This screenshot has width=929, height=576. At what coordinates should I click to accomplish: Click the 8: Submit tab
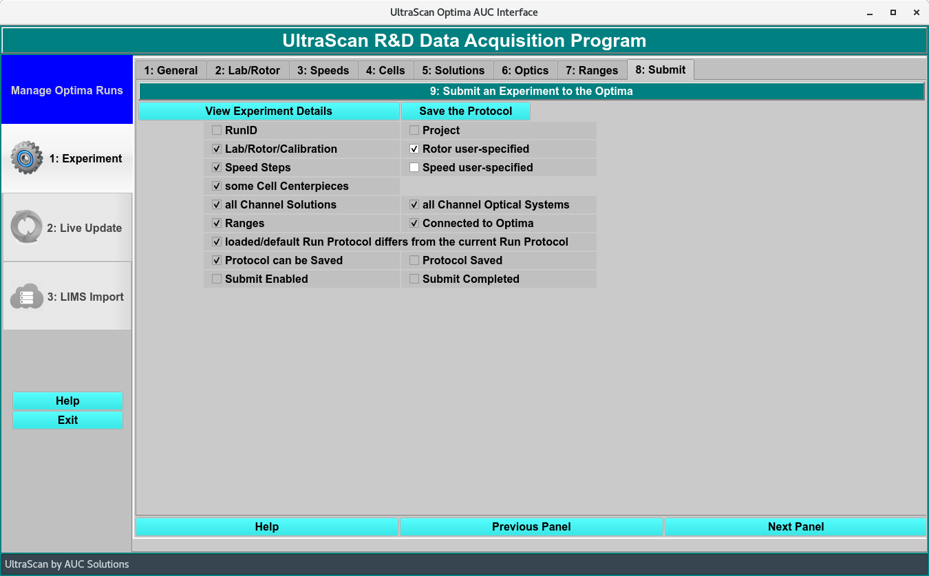[661, 70]
